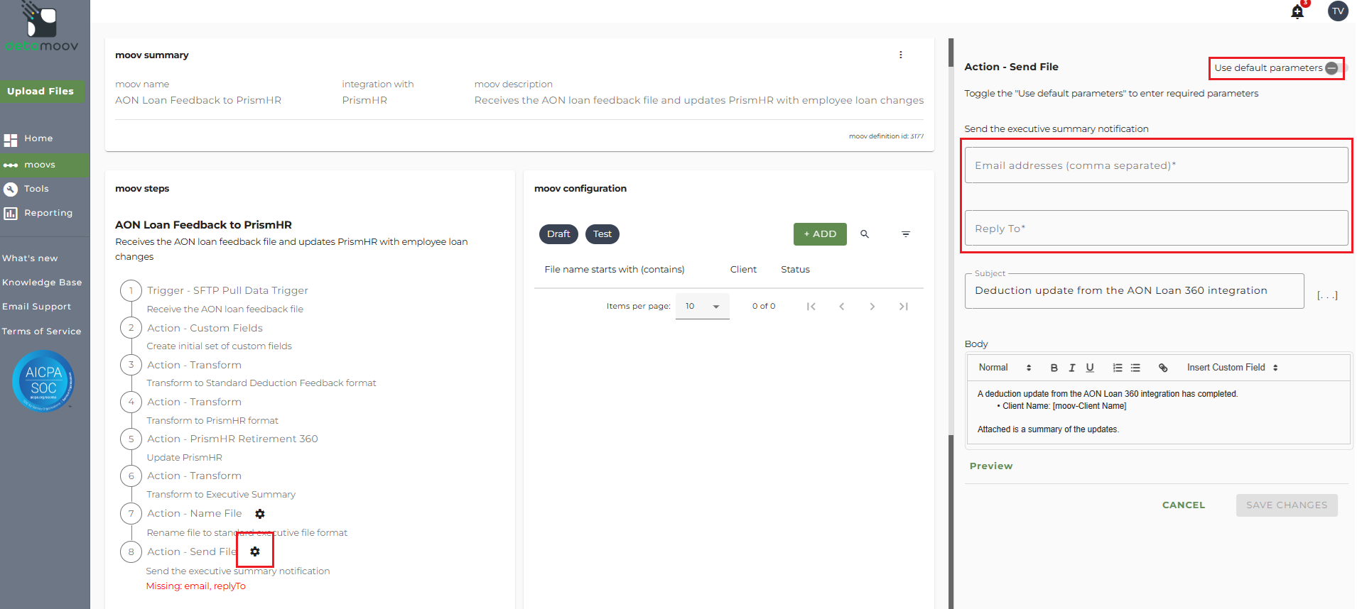Screen dimensions: 1357x609
Task: Click the AICPA SOC badge
Action: click(x=43, y=381)
